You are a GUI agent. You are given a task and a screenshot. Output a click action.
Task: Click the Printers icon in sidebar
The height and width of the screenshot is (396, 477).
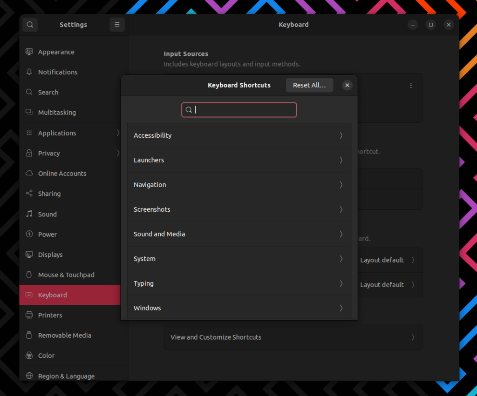(29, 315)
